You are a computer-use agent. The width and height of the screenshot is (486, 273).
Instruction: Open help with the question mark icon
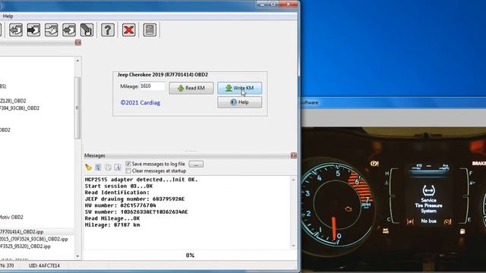[108, 30]
